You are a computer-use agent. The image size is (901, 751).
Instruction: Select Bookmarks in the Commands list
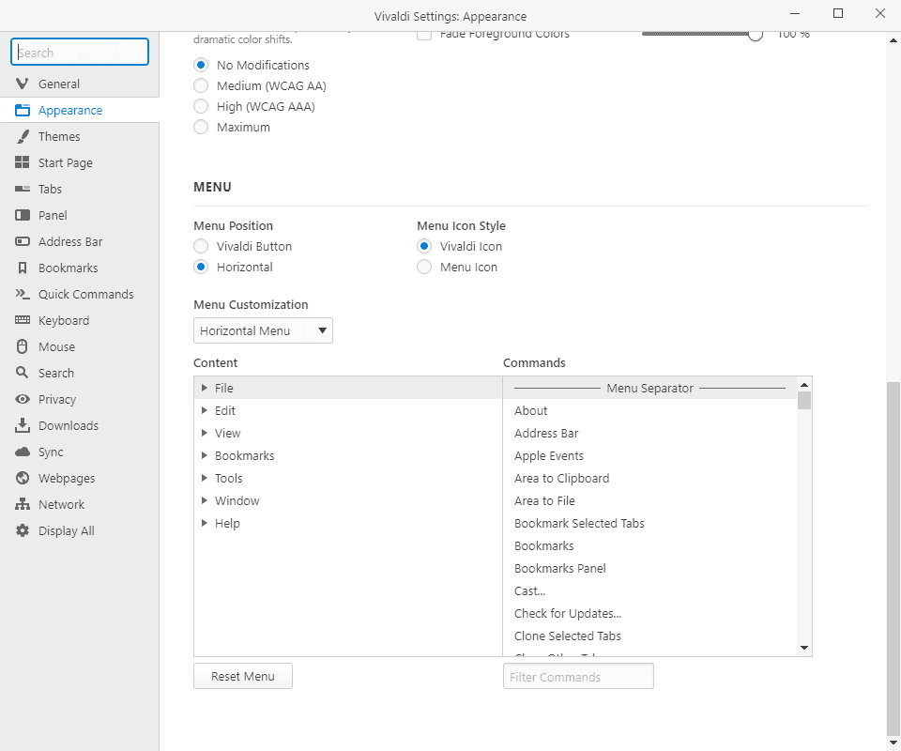coord(544,545)
